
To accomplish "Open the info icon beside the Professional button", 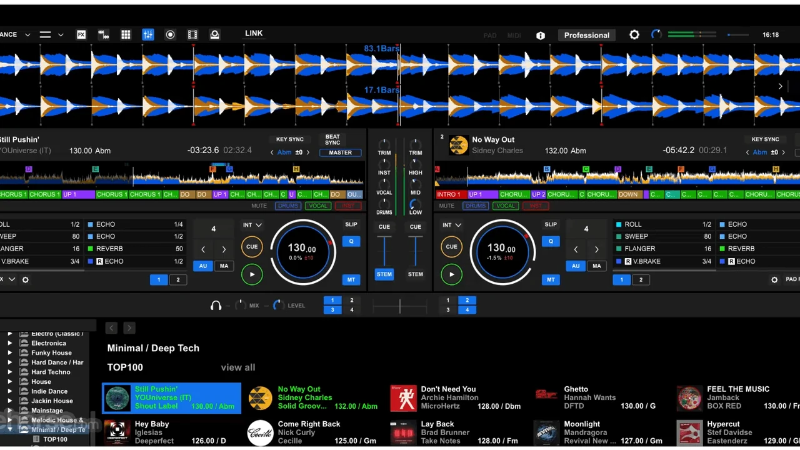I will tap(541, 36).
